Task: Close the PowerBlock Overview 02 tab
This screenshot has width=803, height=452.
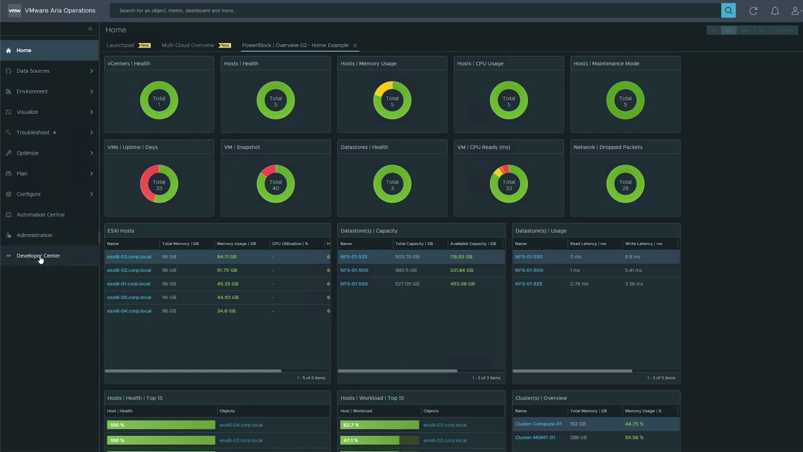Action: [x=355, y=45]
